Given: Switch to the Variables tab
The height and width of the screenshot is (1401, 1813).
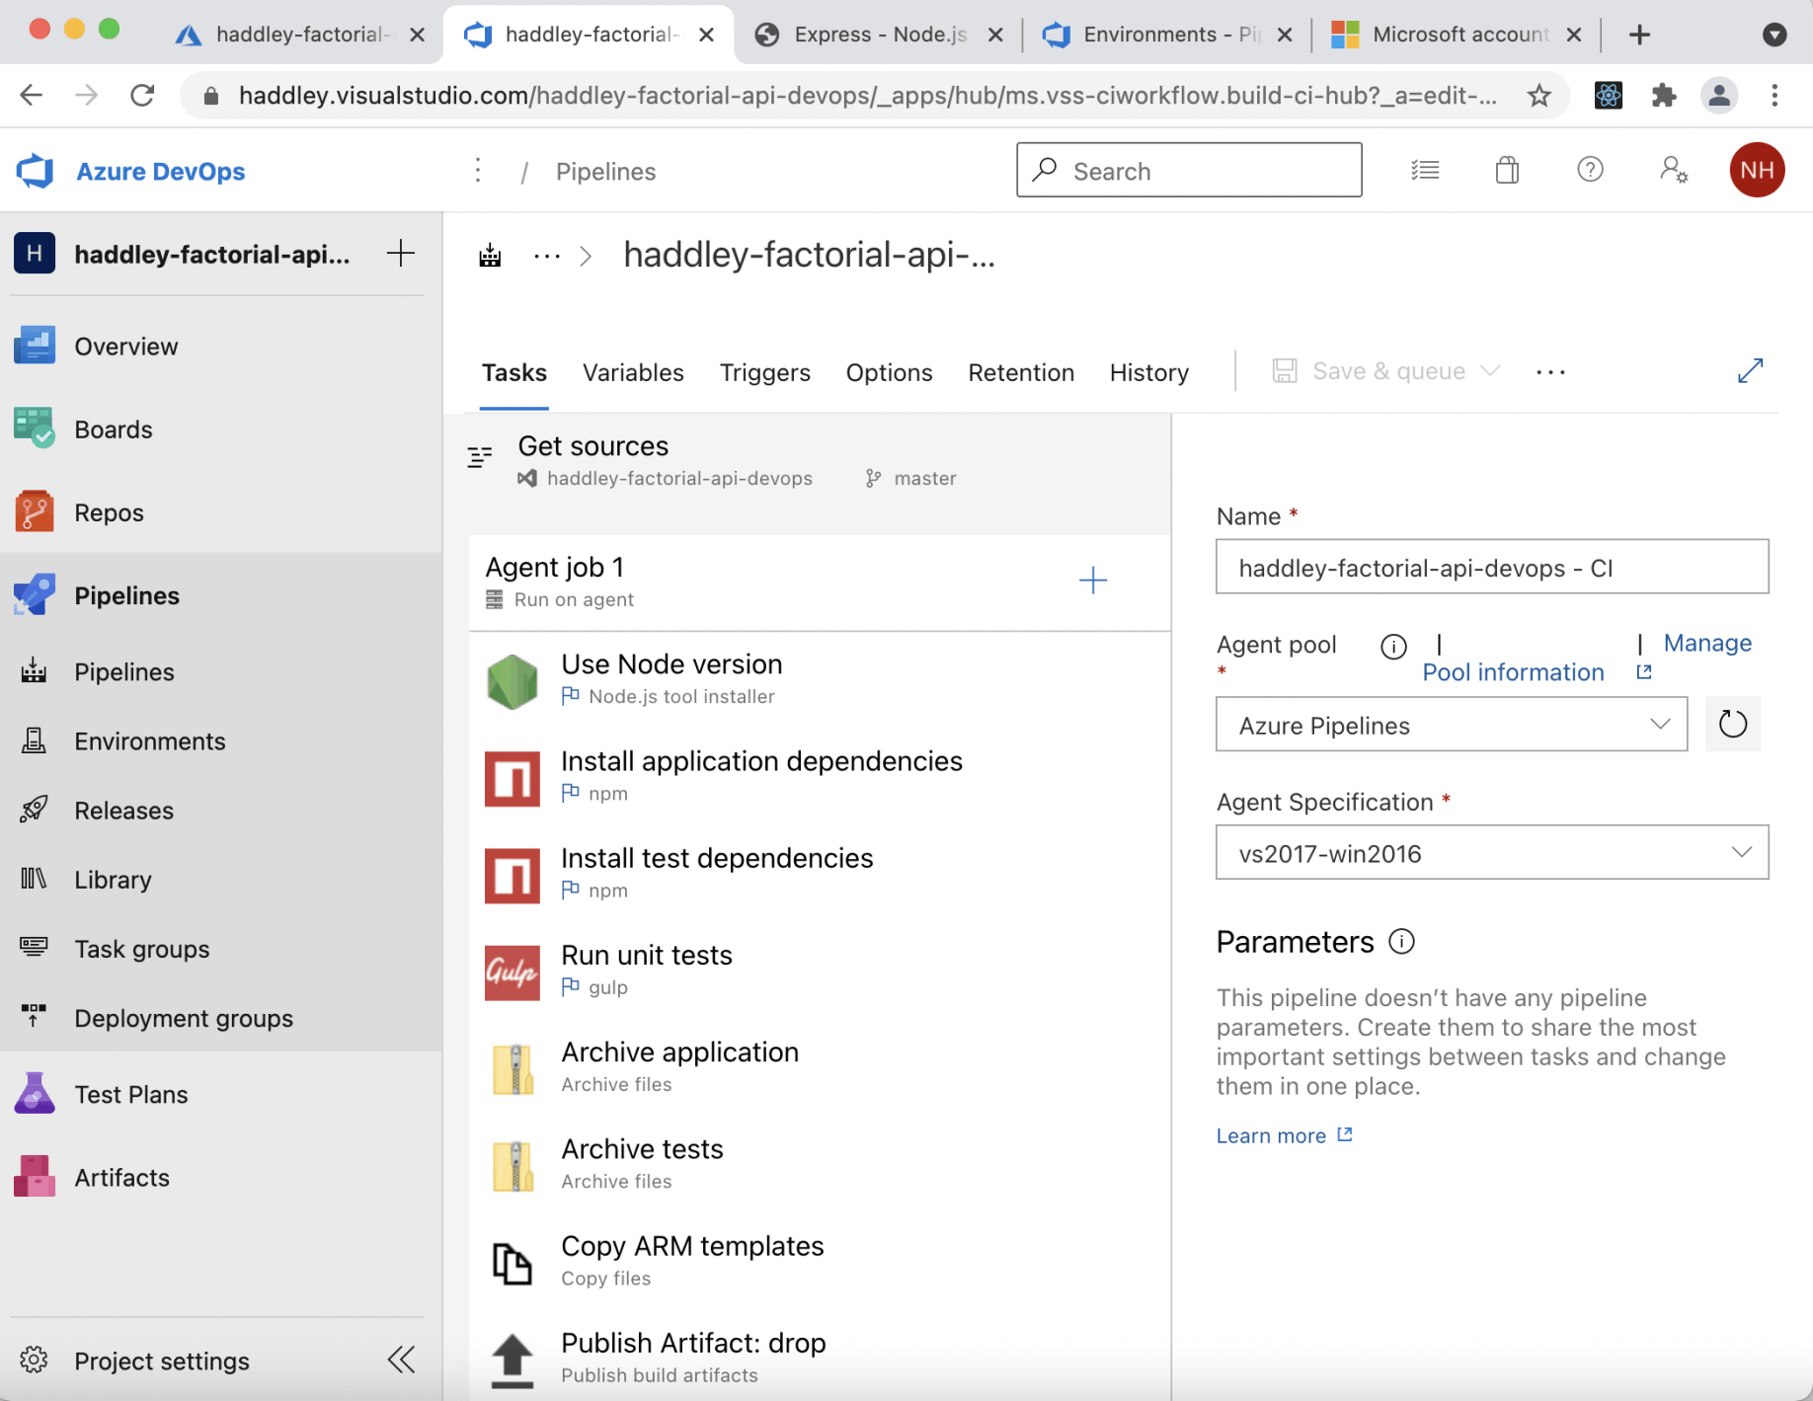Looking at the screenshot, I should point(633,372).
